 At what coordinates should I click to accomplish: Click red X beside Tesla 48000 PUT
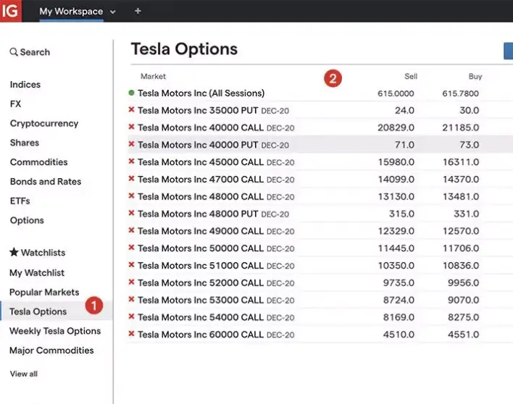coord(131,214)
